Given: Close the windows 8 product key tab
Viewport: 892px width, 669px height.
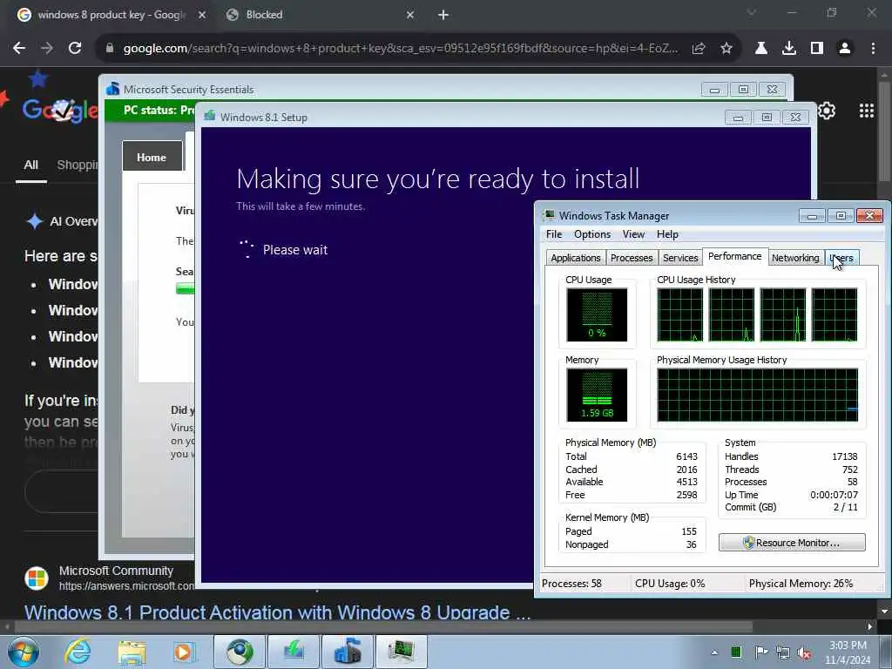Looking at the screenshot, I should 202,15.
